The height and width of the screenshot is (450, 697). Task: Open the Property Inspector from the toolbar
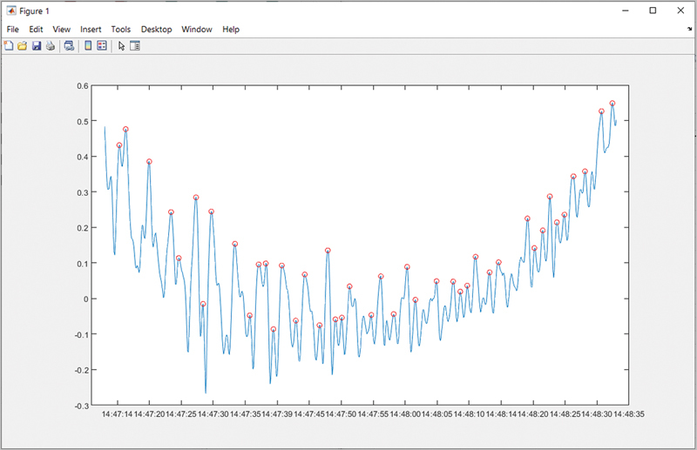(x=135, y=45)
